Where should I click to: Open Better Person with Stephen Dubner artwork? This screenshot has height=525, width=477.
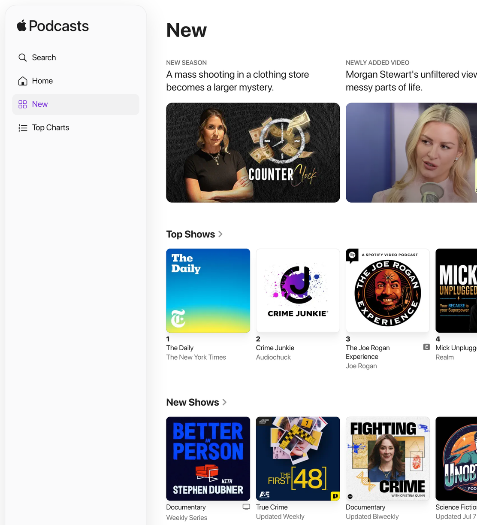pyautogui.click(x=208, y=458)
